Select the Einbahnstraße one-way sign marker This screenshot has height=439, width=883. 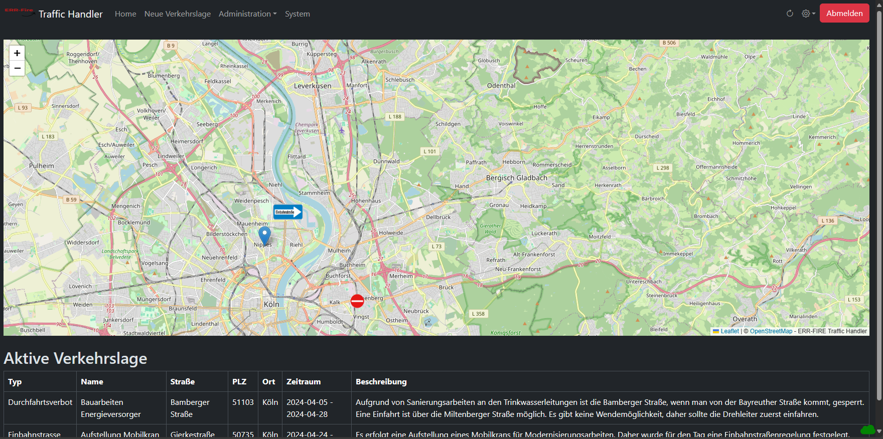click(287, 212)
